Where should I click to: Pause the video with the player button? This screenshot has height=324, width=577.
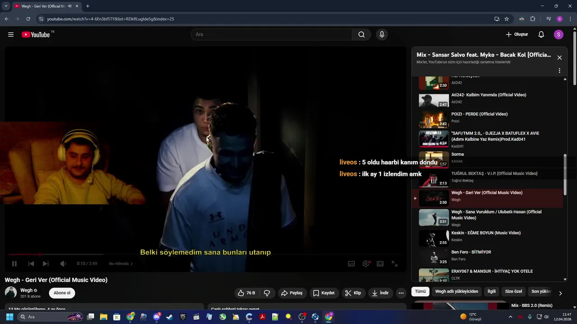(14, 264)
